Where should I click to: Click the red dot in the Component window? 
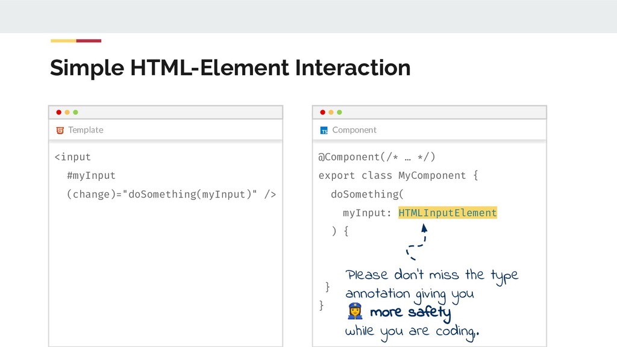tap(322, 112)
